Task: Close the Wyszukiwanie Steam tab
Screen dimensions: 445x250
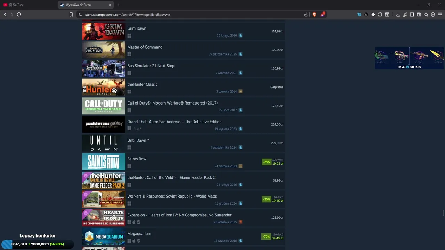Action: [110, 5]
